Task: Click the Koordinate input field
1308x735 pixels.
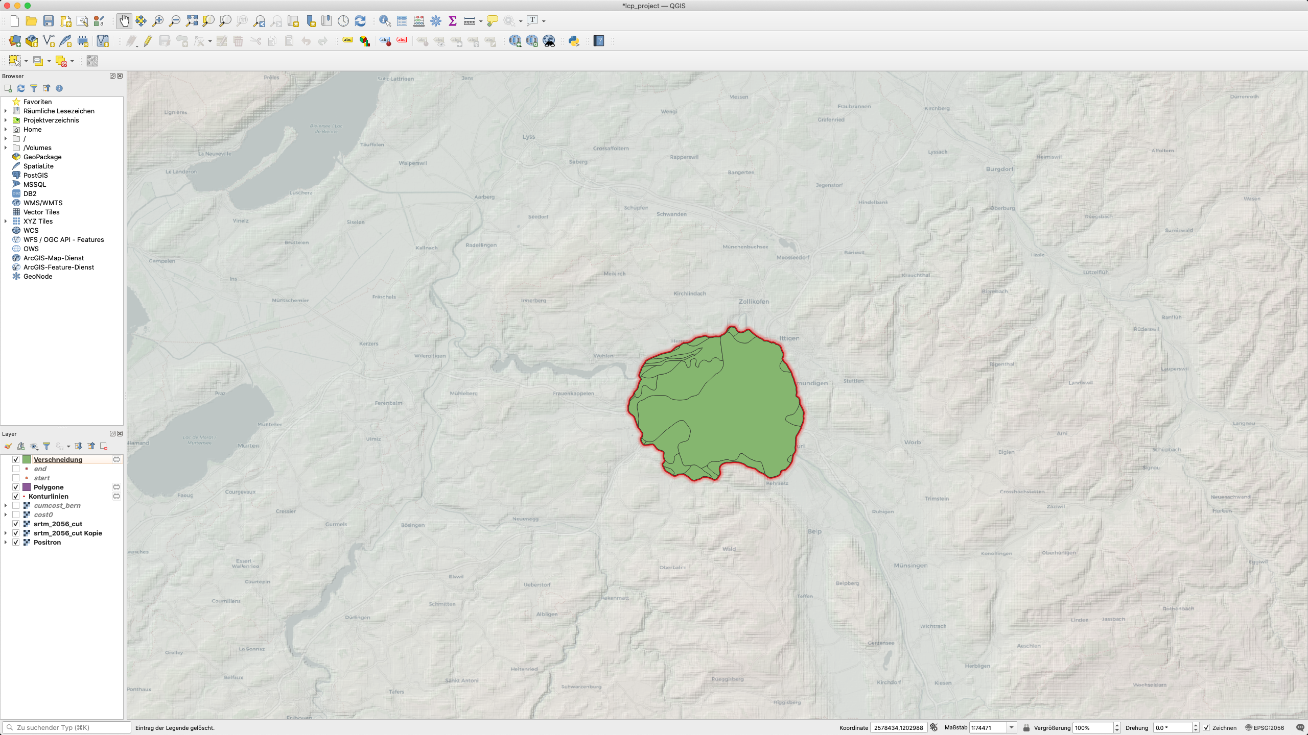Action: pyautogui.click(x=898, y=727)
